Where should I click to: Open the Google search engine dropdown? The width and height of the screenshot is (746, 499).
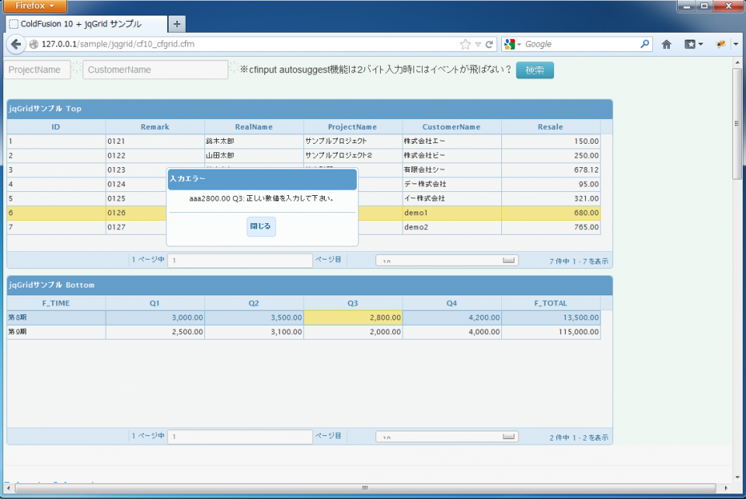(x=513, y=44)
